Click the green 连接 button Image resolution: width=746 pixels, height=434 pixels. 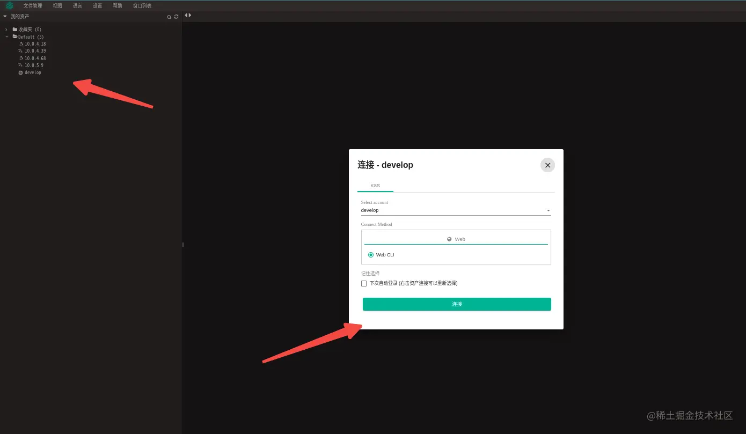[x=457, y=304]
